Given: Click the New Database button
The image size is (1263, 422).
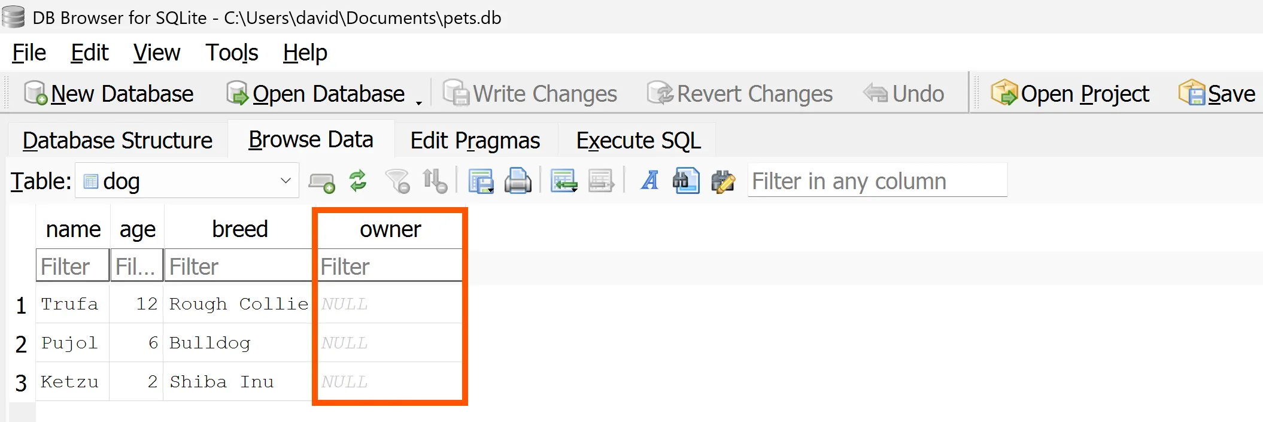Looking at the screenshot, I should click(x=110, y=94).
